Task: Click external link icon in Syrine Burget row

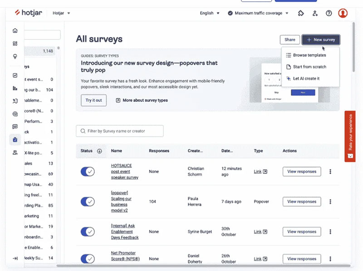Action: click(265, 232)
